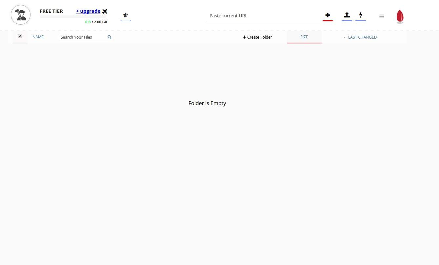This screenshot has height=265, width=439.
Task: Sort using Last Changed arrow
Action: (x=345, y=37)
